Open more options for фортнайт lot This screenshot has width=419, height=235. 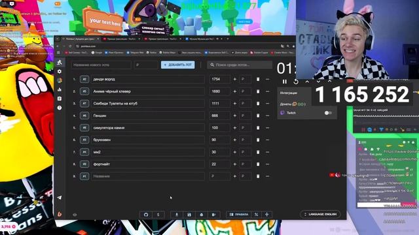point(268,164)
